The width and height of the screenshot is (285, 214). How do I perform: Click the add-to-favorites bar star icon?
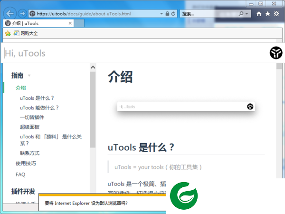coord(8,33)
